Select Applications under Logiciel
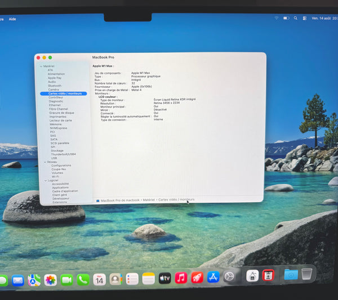Viewport: 338px width, 300px height. click(x=60, y=187)
